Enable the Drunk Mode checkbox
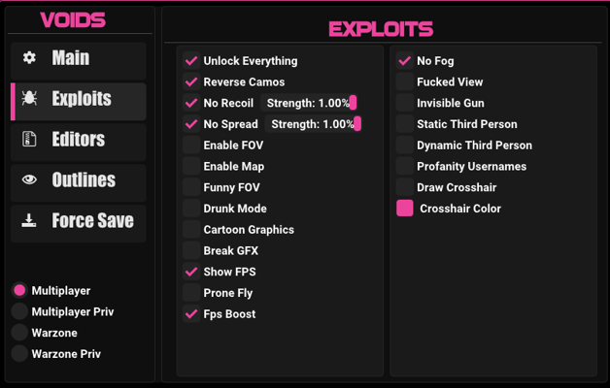 click(191, 209)
